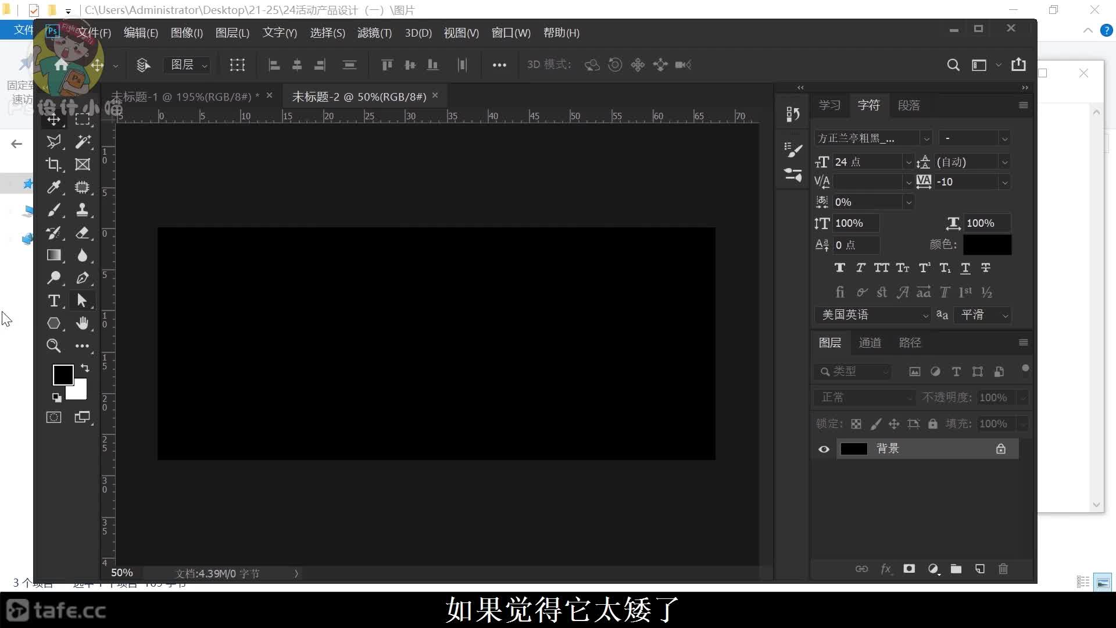
Task: Toggle Strikethrough text style
Action: point(986,268)
